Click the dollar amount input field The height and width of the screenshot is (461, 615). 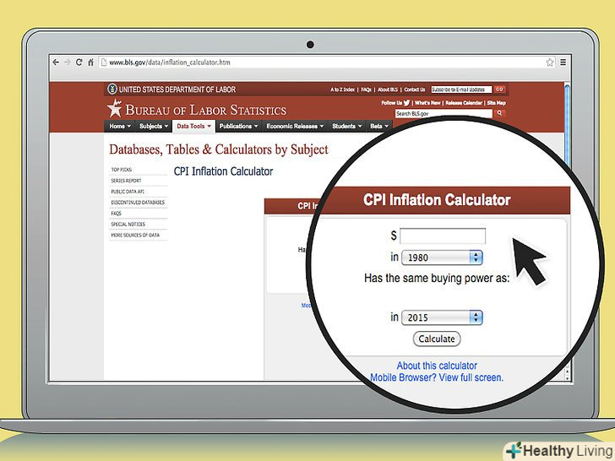click(x=443, y=236)
